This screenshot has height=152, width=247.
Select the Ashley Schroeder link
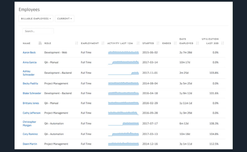28,73
